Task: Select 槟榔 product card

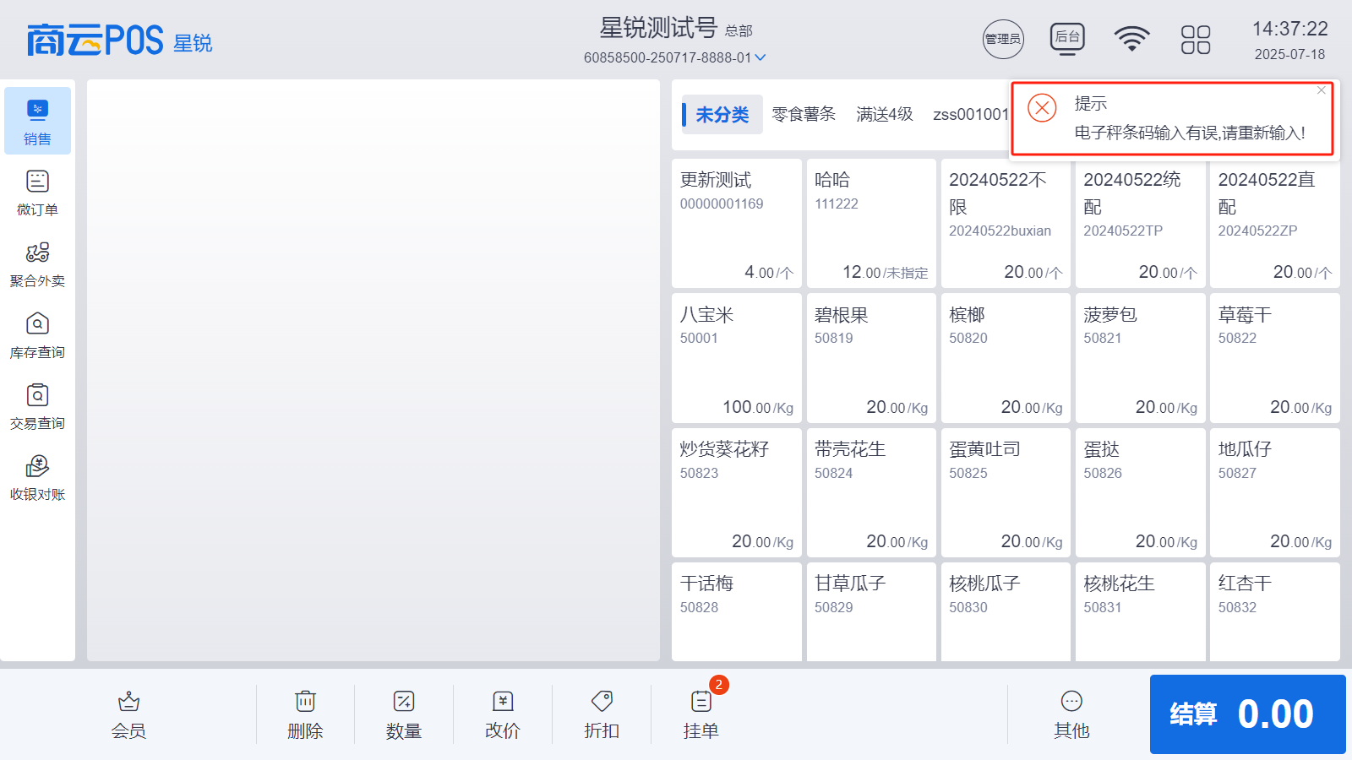Action: pos(1006,358)
